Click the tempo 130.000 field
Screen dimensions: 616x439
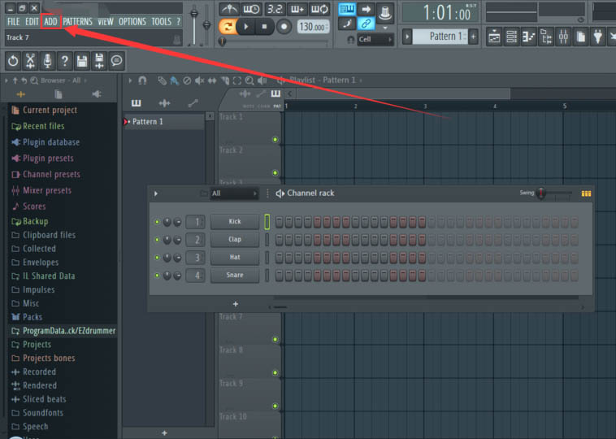[x=313, y=27]
